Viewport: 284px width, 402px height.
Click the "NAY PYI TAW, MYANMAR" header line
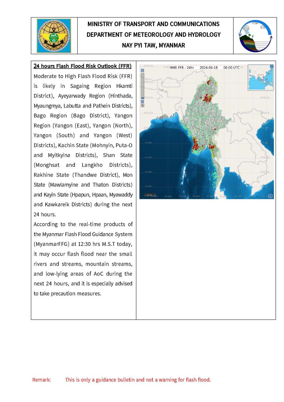point(154,45)
